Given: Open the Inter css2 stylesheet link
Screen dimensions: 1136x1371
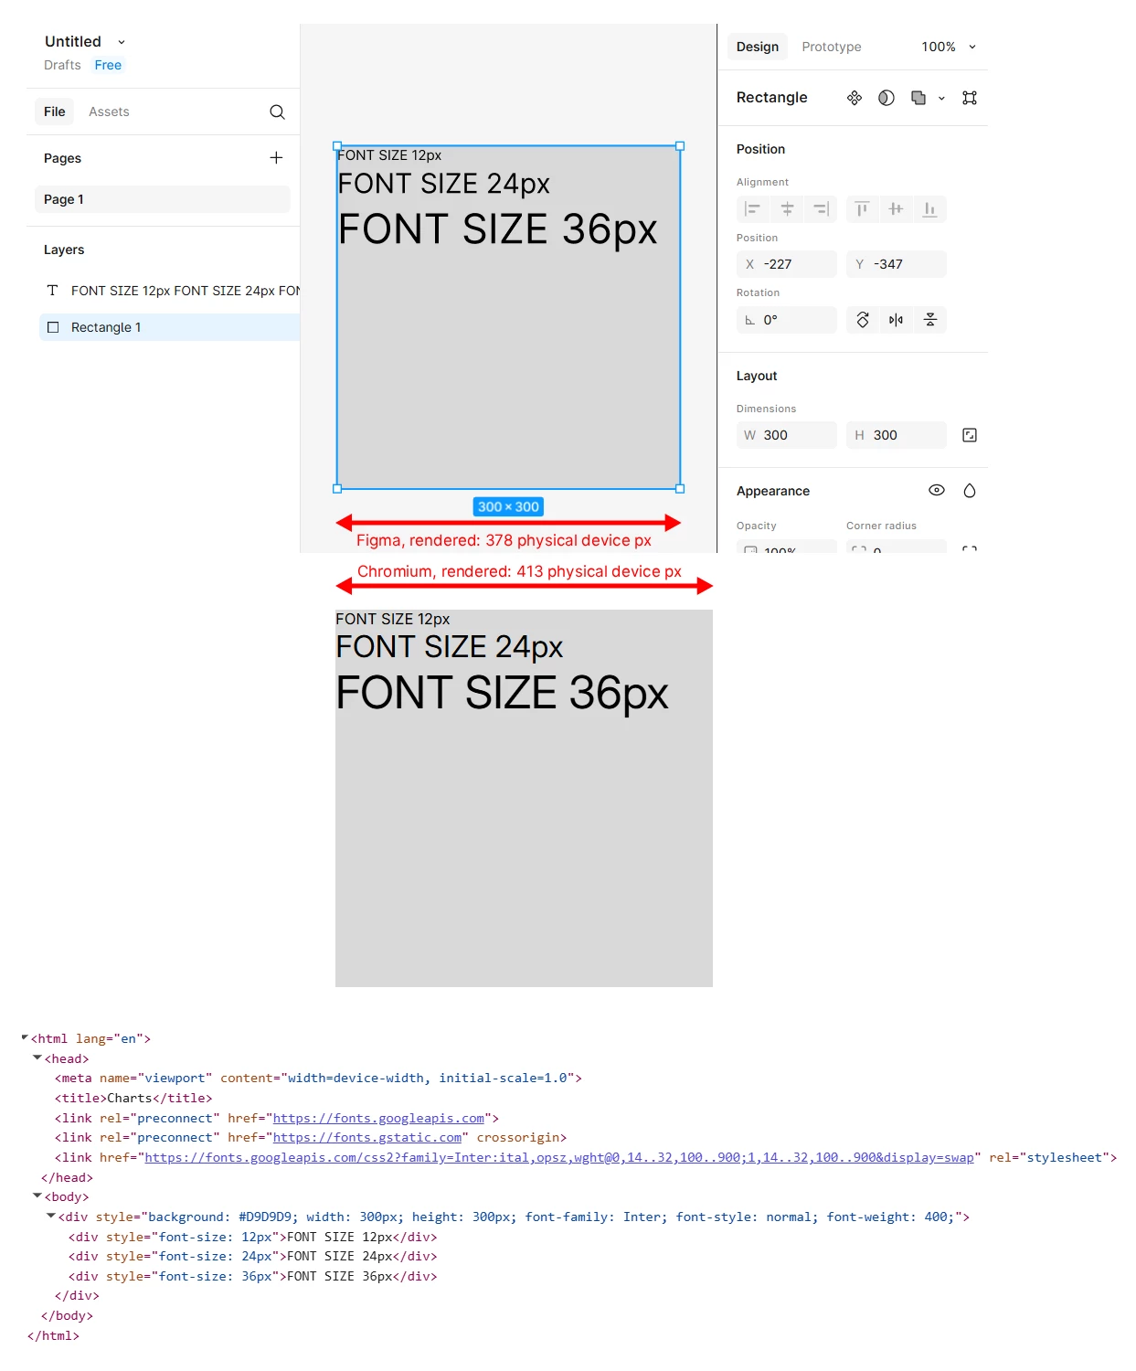Looking at the screenshot, I should pyautogui.click(x=559, y=1157).
